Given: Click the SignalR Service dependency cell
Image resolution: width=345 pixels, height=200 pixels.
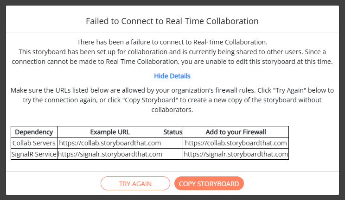Looking at the screenshot, I should pyautogui.click(x=34, y=154).
